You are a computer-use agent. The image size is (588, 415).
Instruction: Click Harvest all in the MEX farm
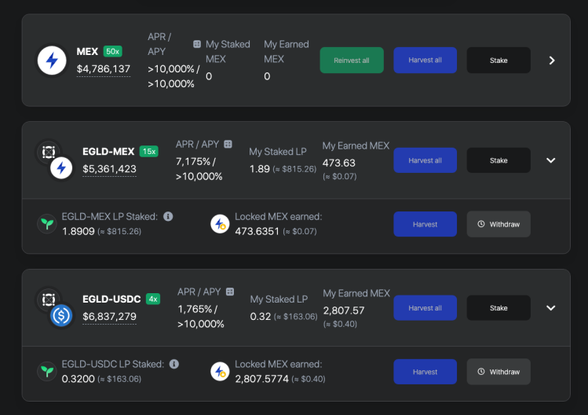pyautogui.click(x=425, y=60)
